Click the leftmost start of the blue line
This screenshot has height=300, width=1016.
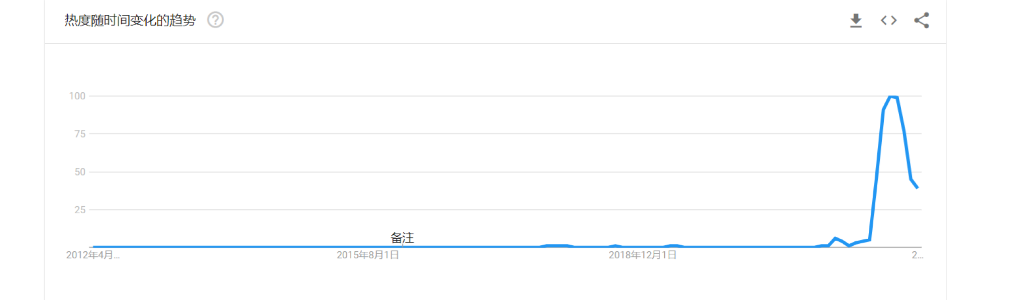coord(94,247)
